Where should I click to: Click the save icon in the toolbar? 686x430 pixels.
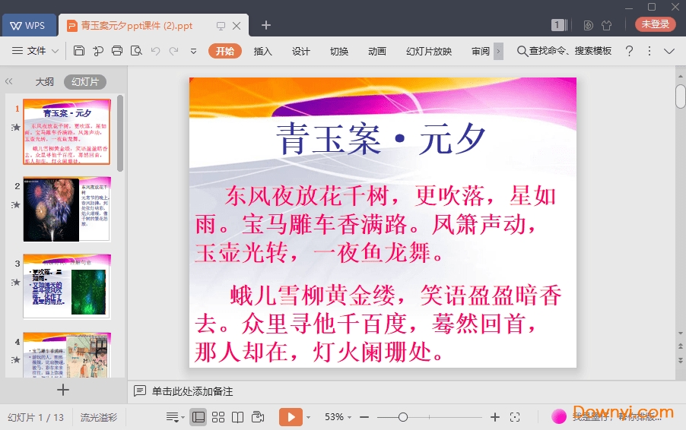[x=79, y=51]
